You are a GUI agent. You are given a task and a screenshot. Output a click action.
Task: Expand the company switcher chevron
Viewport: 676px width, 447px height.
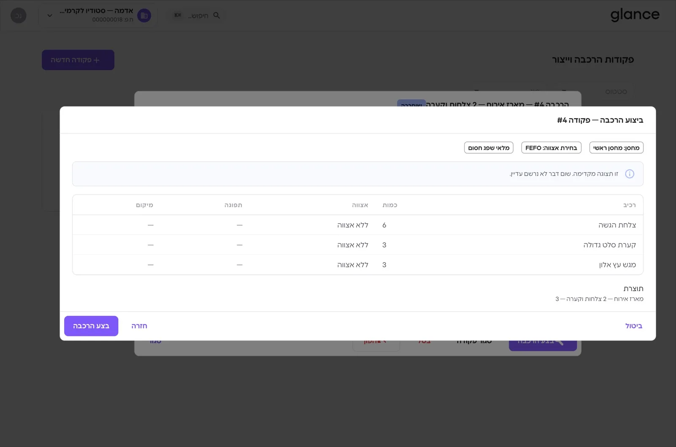point(50,16)
